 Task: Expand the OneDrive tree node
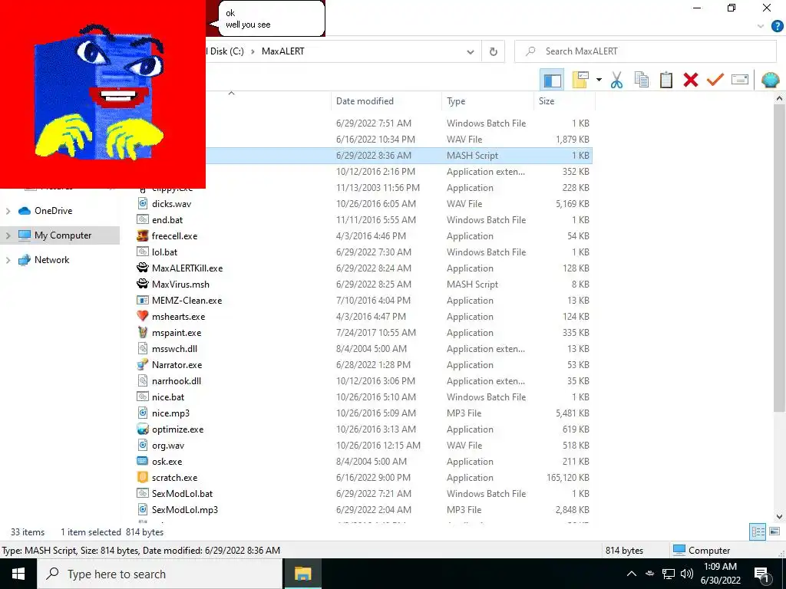click(x=8, y=211)
